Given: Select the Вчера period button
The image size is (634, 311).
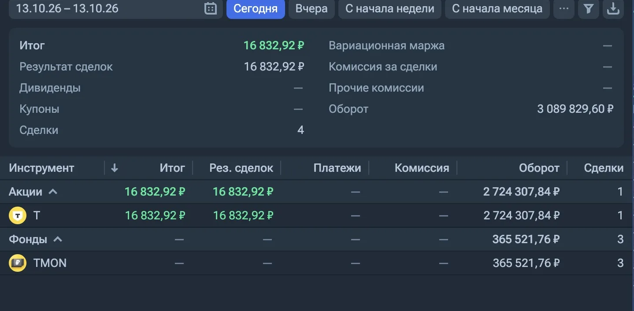Looking at the screenshot, I should pyautogui.click(x=311, y=8).
